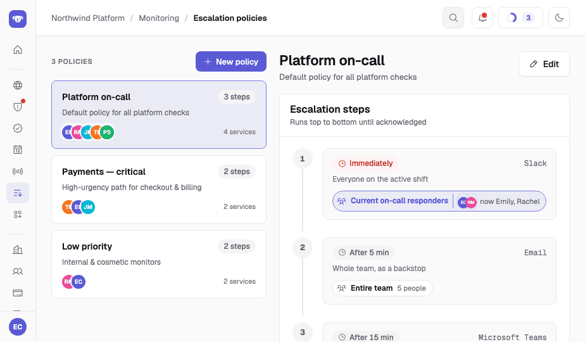Click the '3 POLICIES' label
This screenshot has width=585, height=342.
click(x=72, y=61)
